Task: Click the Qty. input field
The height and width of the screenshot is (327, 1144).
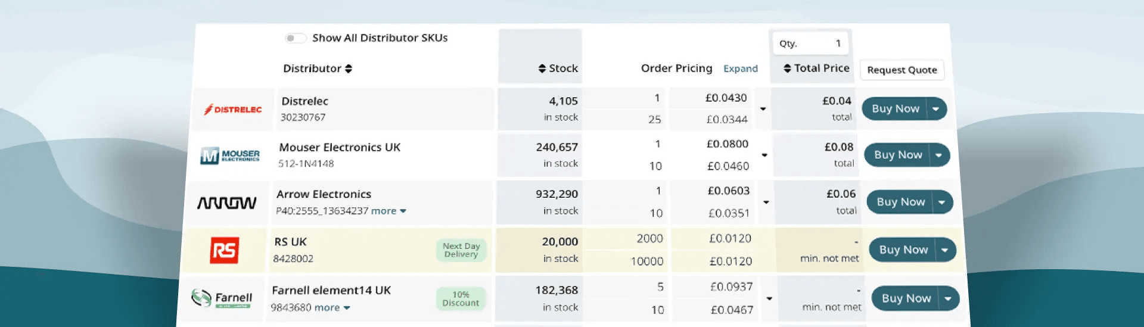Action: 811,43
